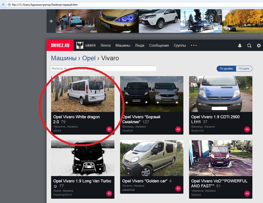This screenshot has width=263, height=203.
Task: Click Львов, Украина location text
Action: tap(63, 191)
